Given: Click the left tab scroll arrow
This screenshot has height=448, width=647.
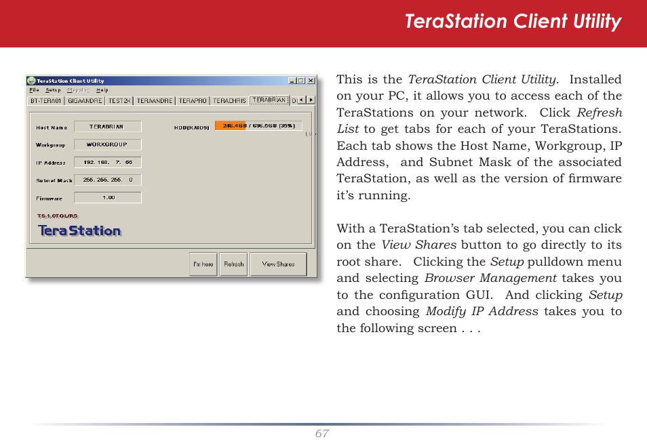Looking at the screenshot, I should point(302,100).
